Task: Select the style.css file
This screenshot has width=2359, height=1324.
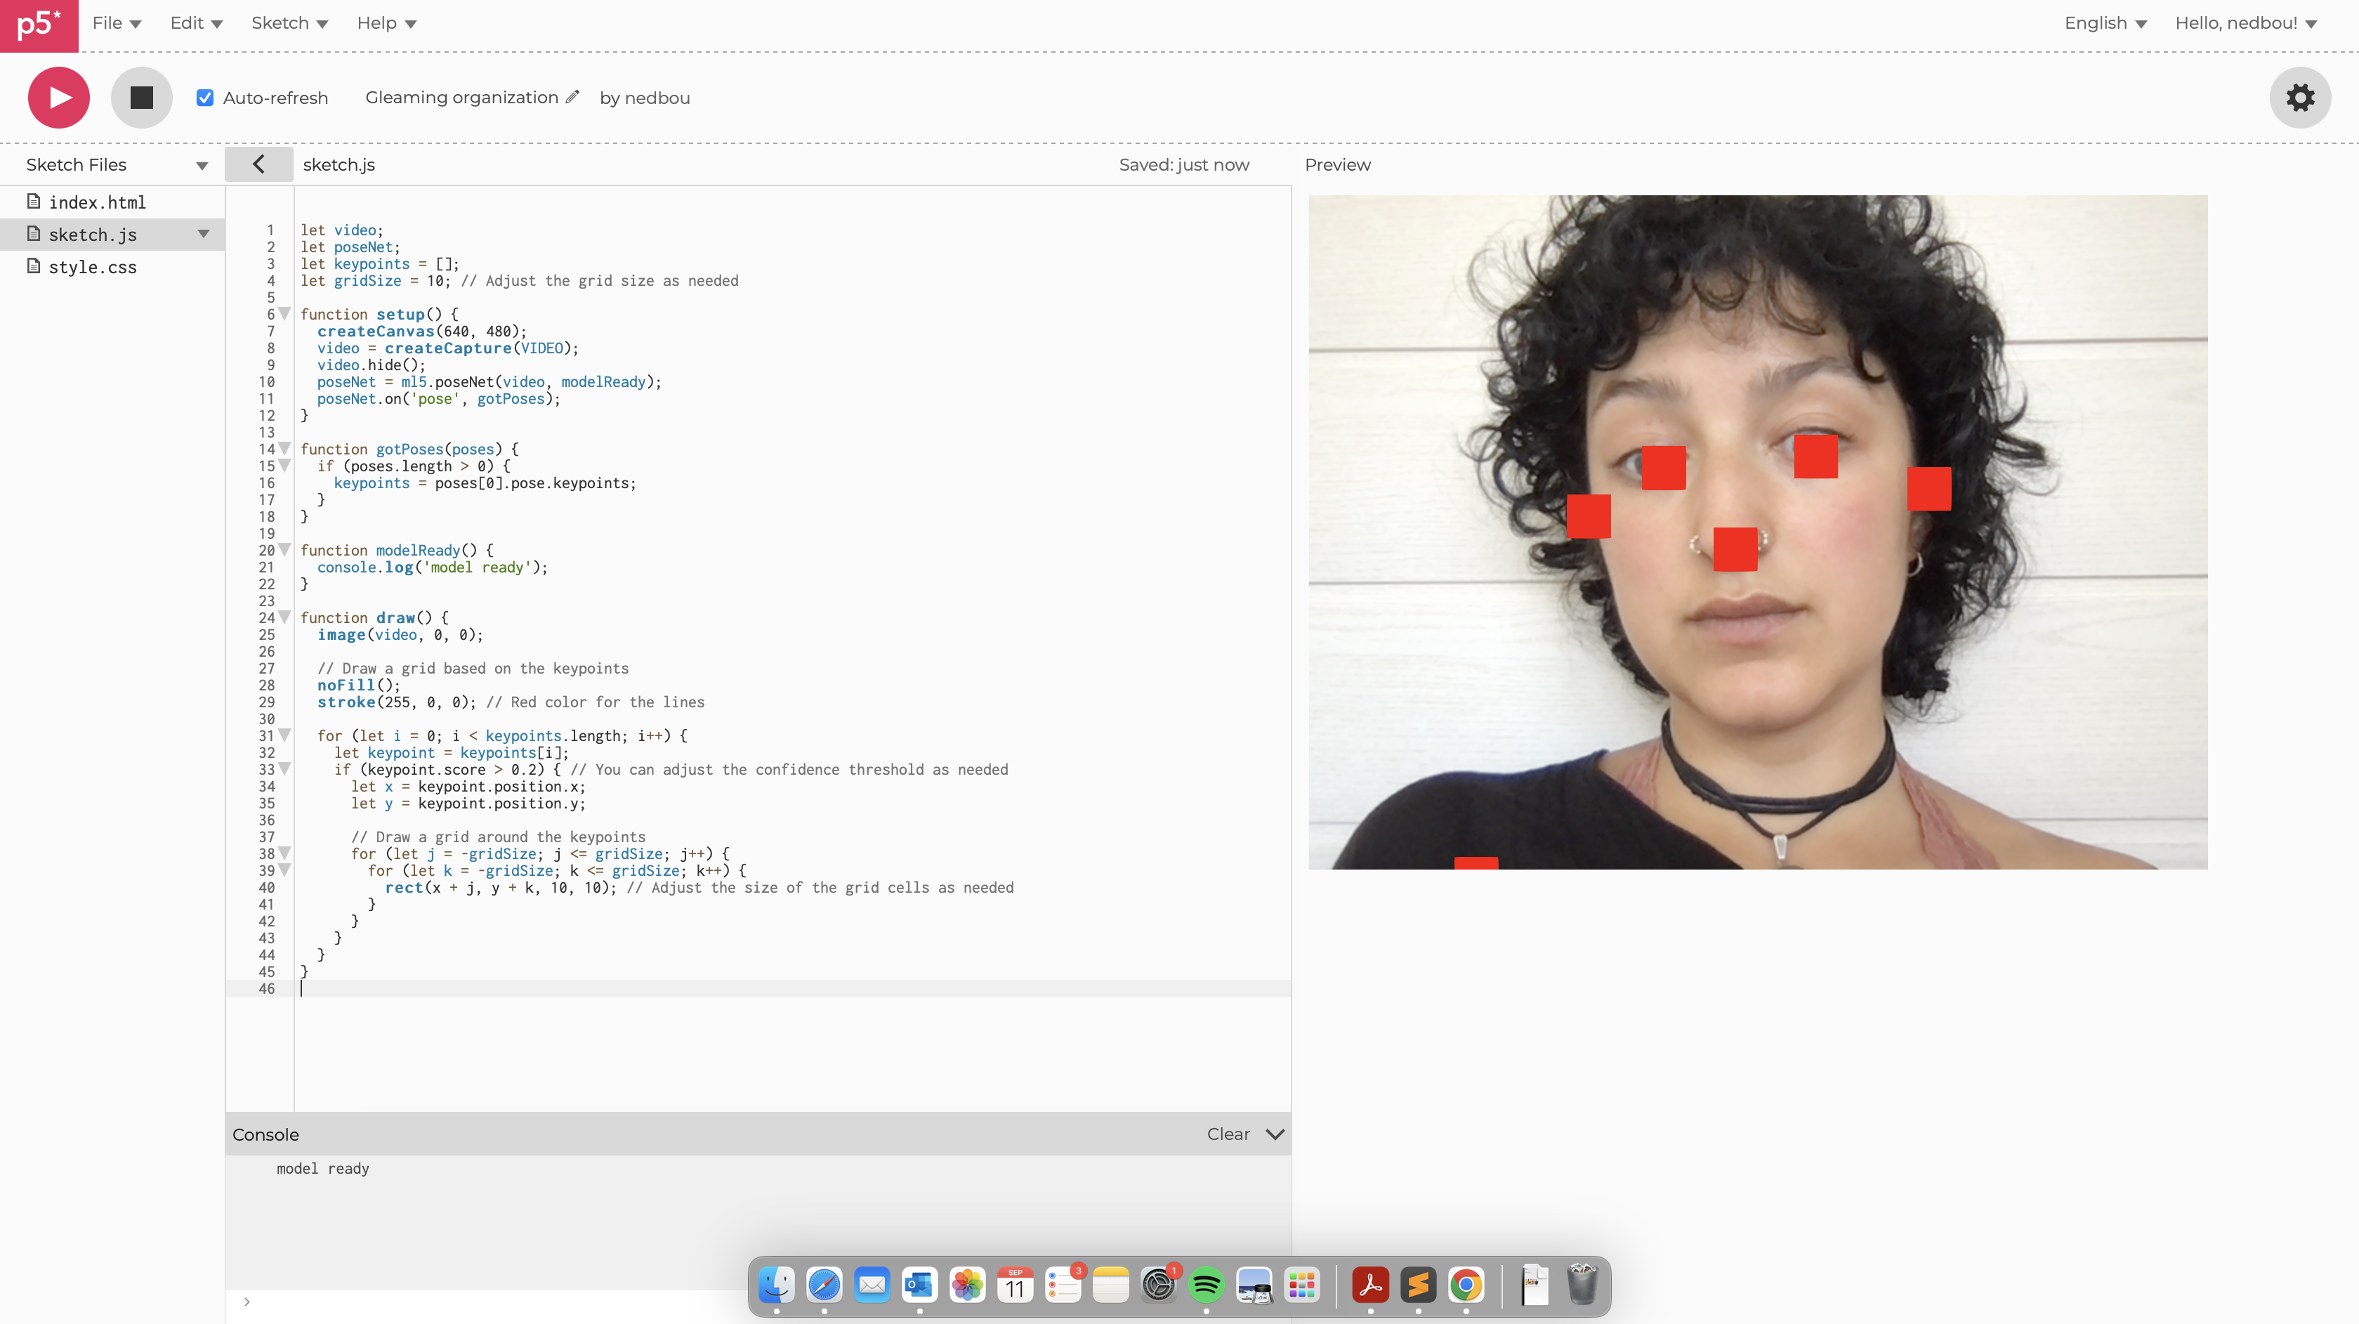Action: (91, 266)
